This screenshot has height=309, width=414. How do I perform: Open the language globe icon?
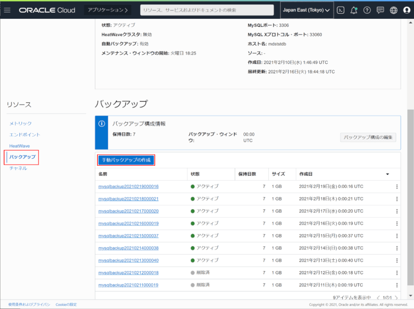[394, 10]
